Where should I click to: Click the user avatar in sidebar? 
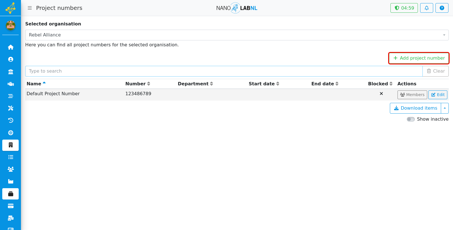click(10, 25)
